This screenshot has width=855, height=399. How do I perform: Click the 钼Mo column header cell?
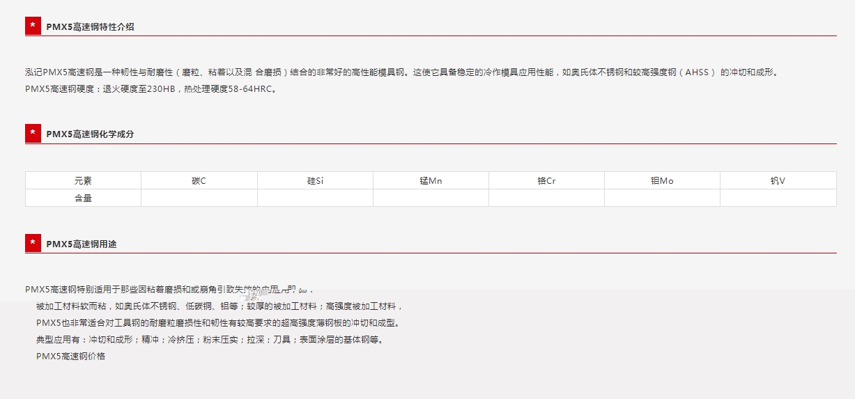coord(662,181)
